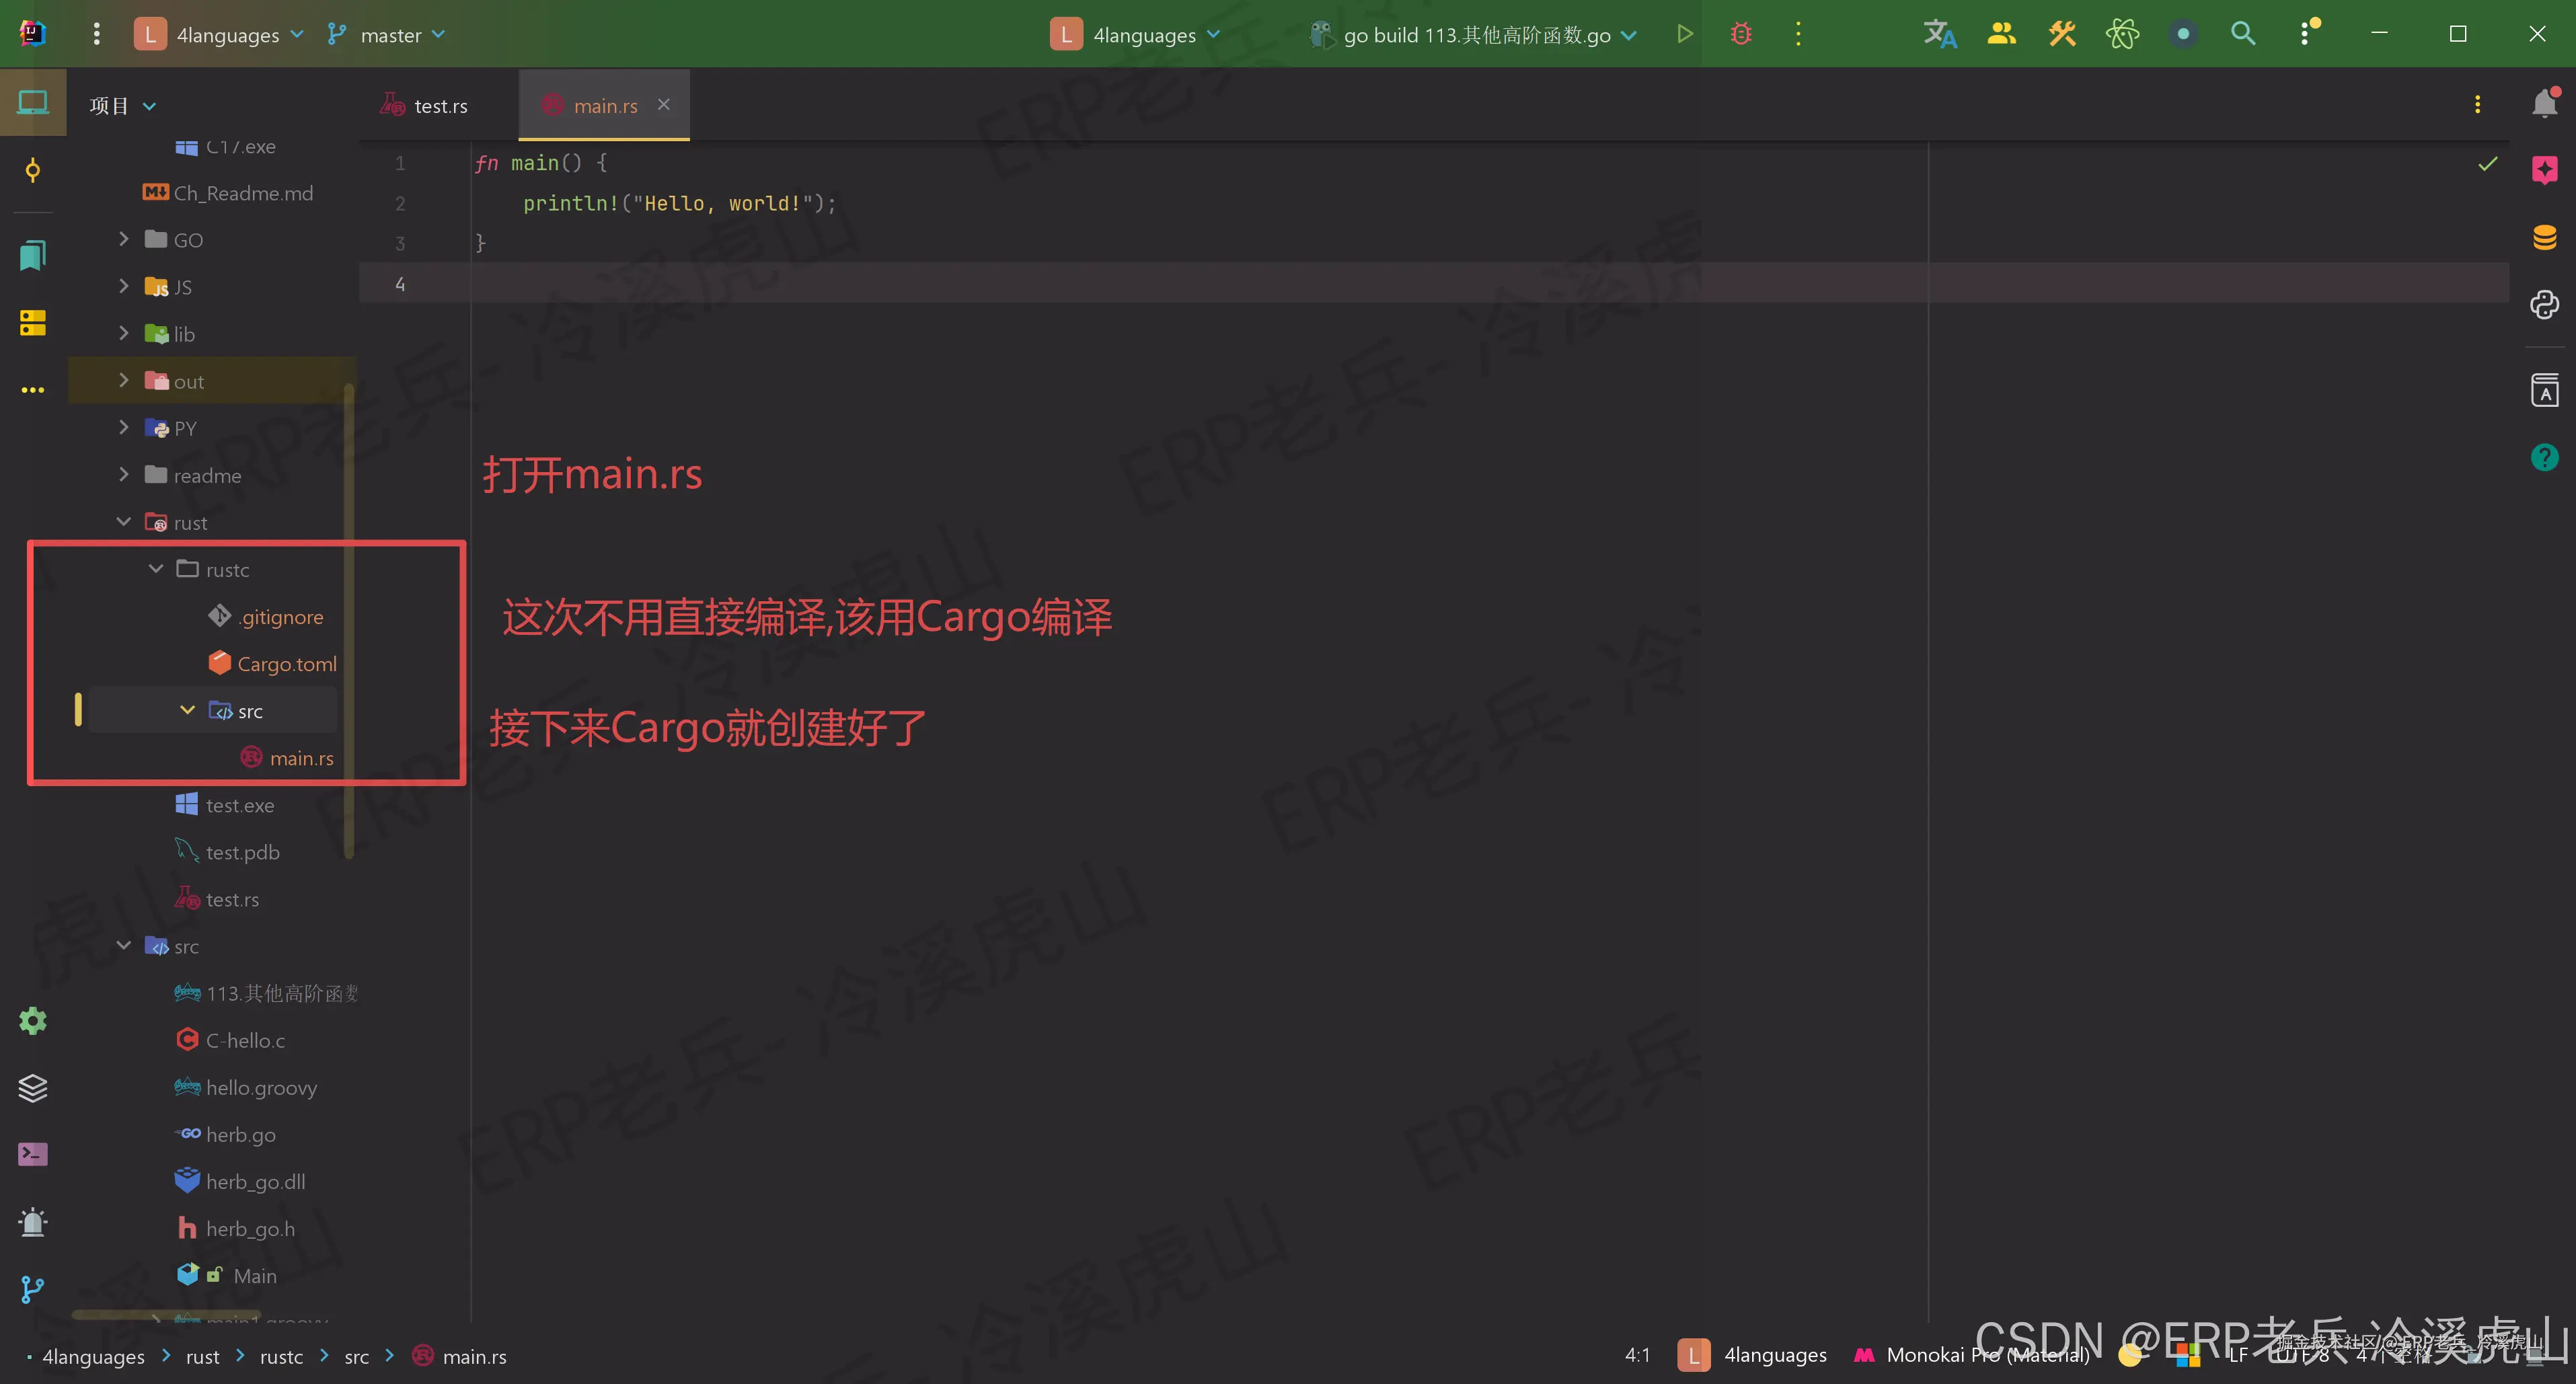Screen dimensions: 2576x1384
Task: Click rustc in the breadcrumb path
Action: (281, 1357)
